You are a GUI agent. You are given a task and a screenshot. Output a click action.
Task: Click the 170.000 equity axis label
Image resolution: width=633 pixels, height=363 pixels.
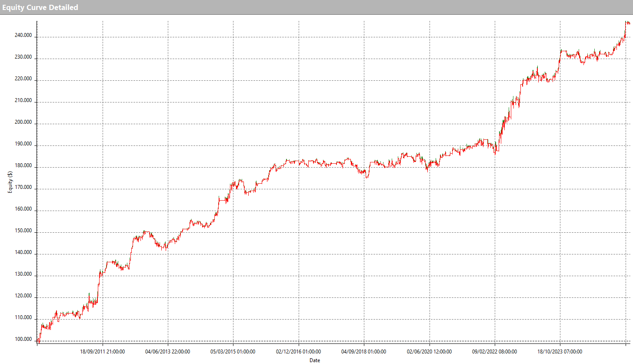click(x=23, y=188)
